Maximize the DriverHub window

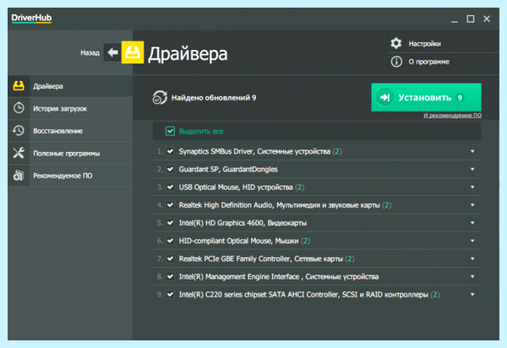[471, 19]
